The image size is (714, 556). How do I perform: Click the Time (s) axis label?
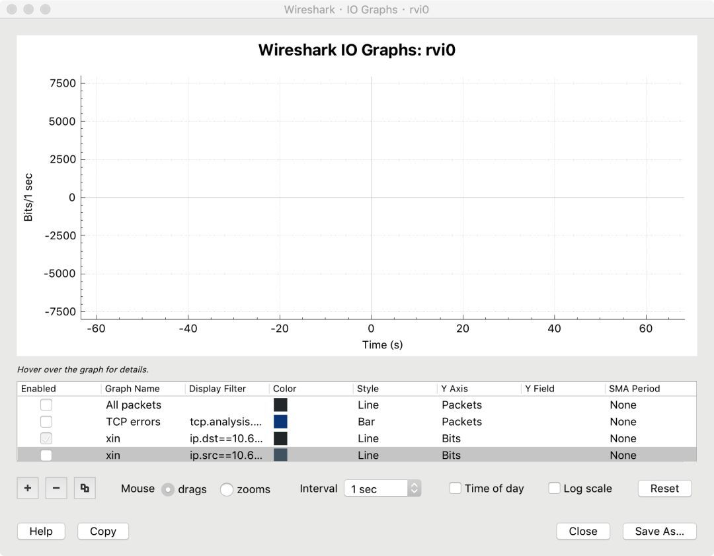tap(383, 344)
